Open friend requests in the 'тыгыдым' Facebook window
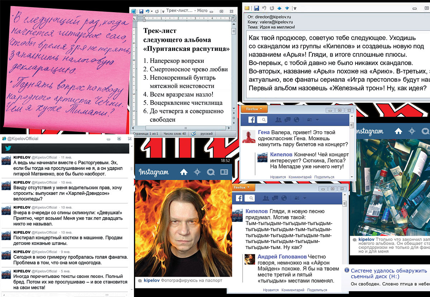Screen dimensions: 430x297 266,198
